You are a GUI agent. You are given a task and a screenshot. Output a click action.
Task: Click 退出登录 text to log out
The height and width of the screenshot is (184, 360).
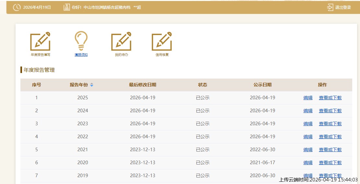[x=343, y=7]
